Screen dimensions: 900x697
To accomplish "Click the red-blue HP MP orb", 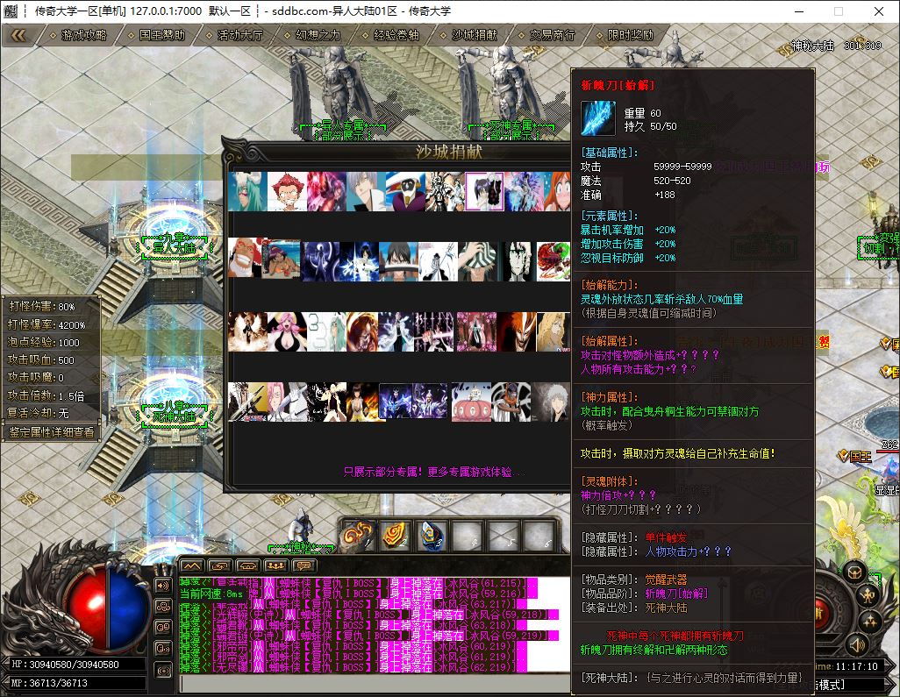I will coord(107,608).
